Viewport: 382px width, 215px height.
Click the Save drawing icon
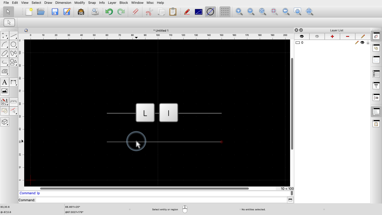coord(55,12)
